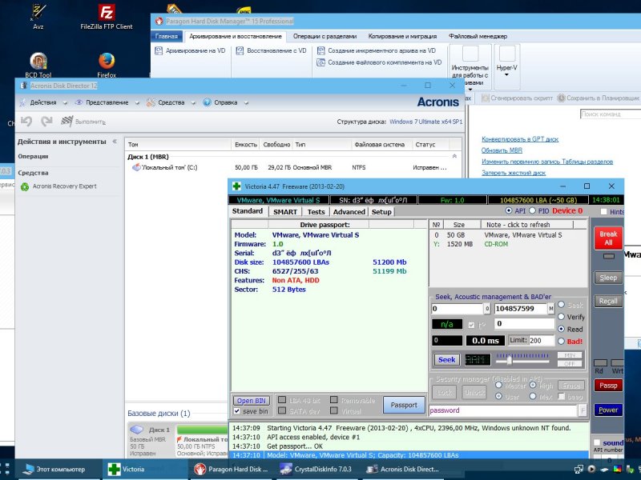The image size is (641, 480).
Task: Open Инструменты для работы dropdown in Paragon
Action: [x=470, y=68]
